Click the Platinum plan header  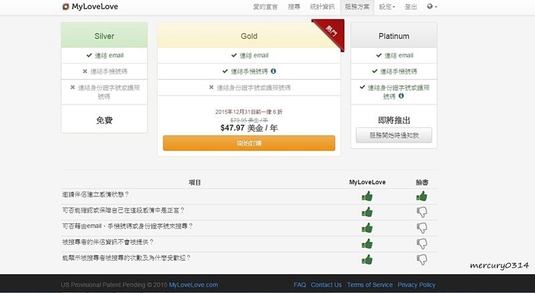pyautogui.click(x=394, y=36)
